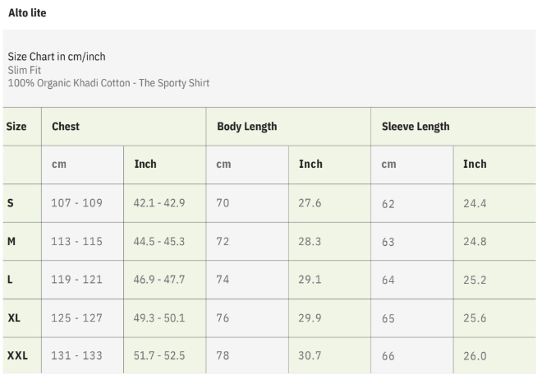Click chest value 107 - 109
Viewport: 542px width, 380px height.
pyautogui.click(x=76, y=203)
